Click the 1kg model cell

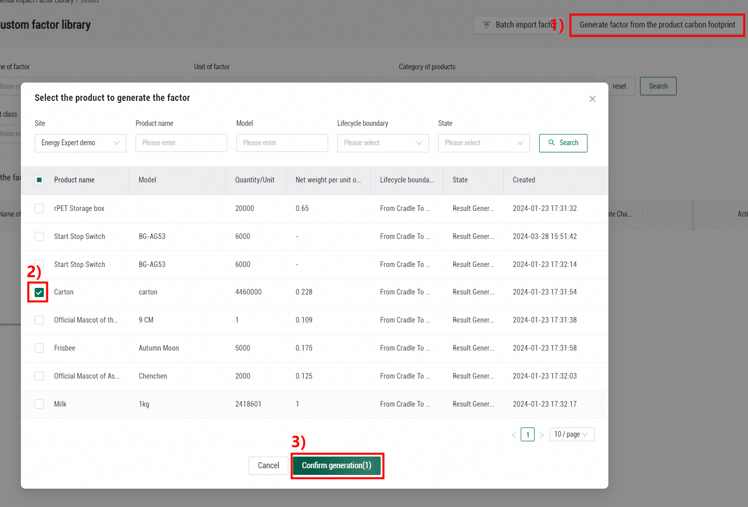[144, 404]
